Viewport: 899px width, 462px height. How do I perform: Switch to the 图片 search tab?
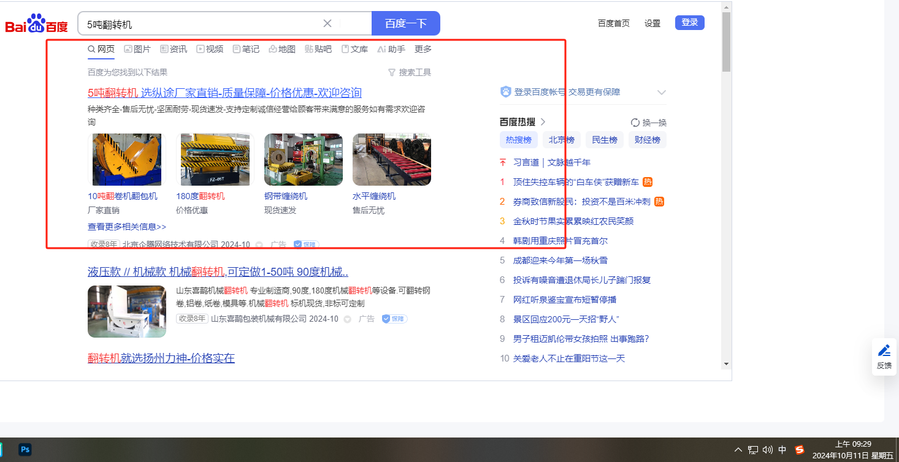[137, 49]
